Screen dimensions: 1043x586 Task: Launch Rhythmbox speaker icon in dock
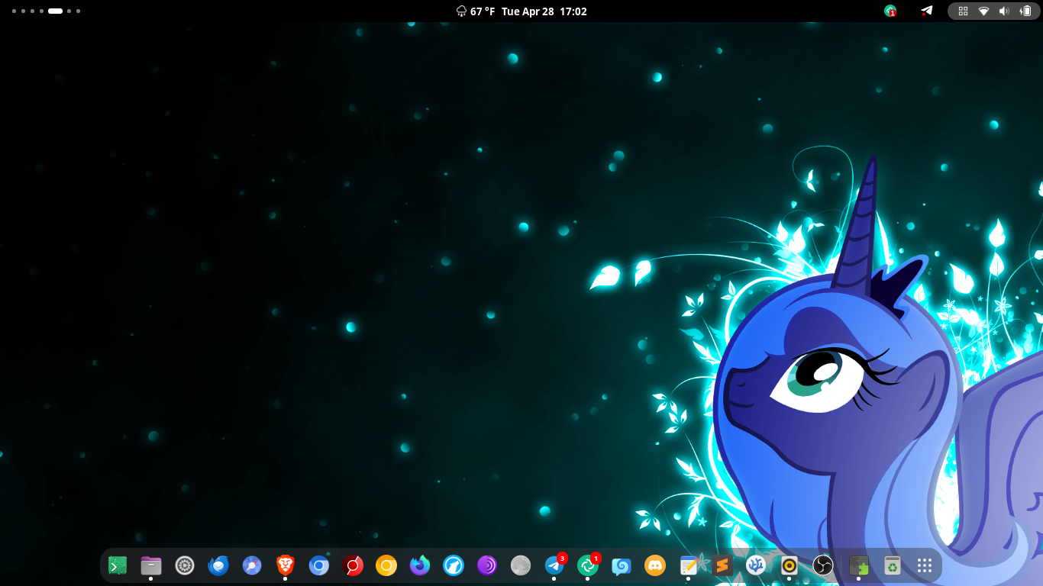(790, 565)
